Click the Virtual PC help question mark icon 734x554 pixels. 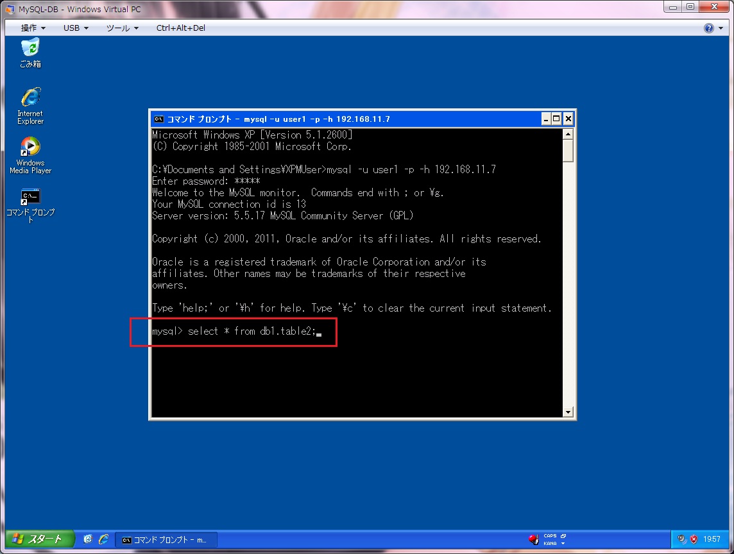point(709,28)
